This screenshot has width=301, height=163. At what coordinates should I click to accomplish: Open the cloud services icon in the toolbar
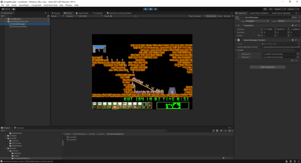click(x=14, y=9)
